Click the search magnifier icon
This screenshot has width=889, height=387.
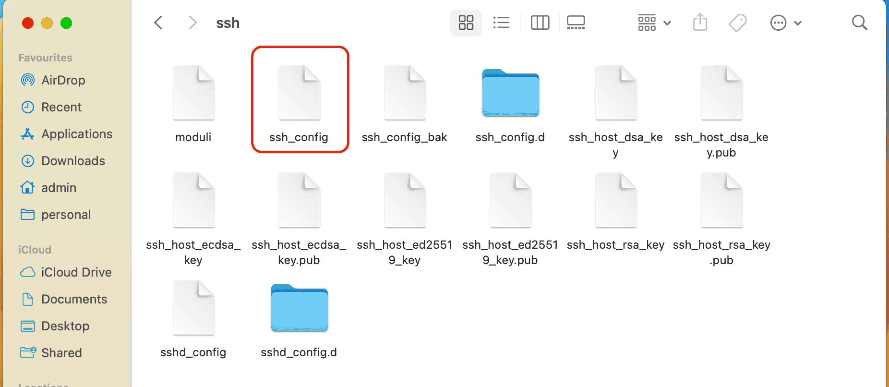point(859,23)
